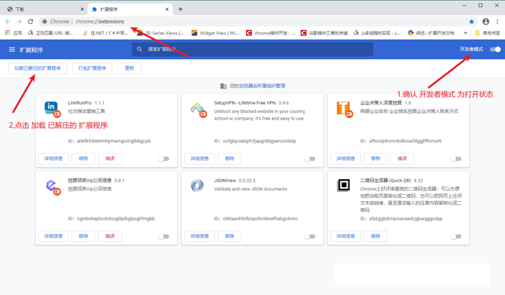
Task: Switch to the 扩展程序 tab
Action: [130, 9]
